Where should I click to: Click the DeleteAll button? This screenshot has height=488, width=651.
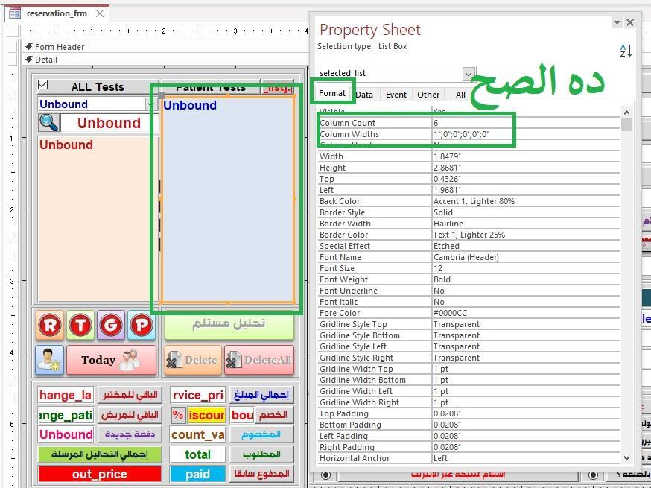(259, 360)
